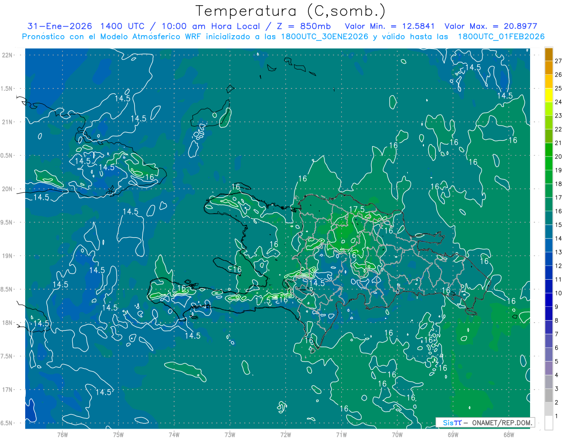Viewport: 571px width, 441px height.
Task: Click the '1400 UTC' time text
Action: tap(122, 26)
